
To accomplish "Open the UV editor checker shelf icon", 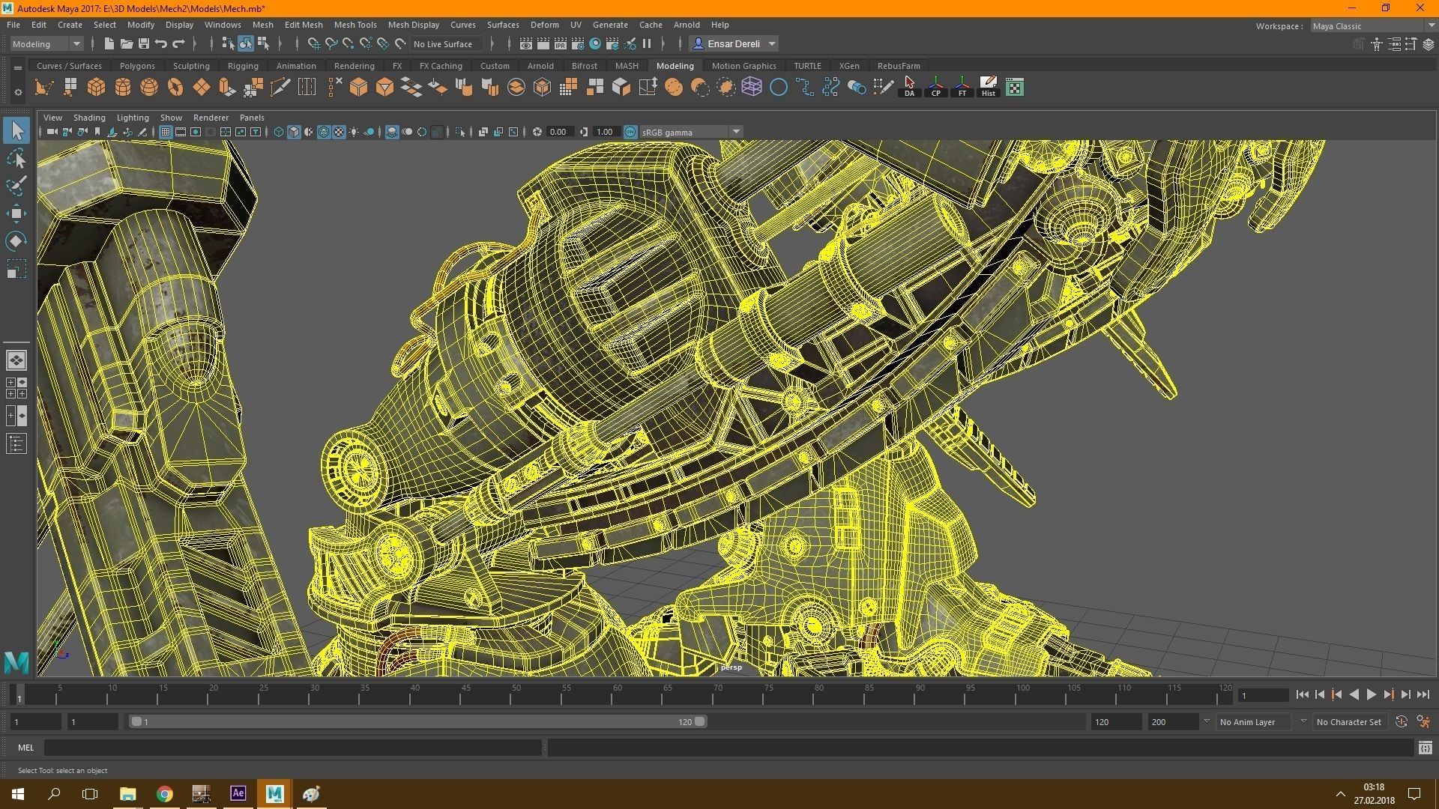I will (1015, 88).
